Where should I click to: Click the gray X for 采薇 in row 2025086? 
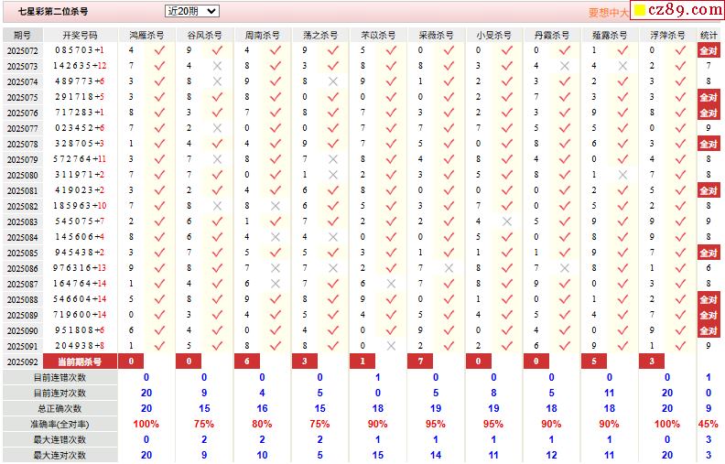(x=449, y=268)
